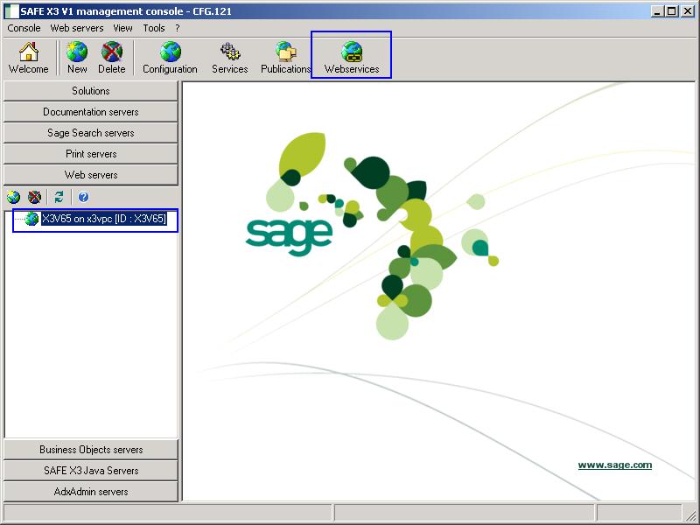Expand the Business Objects servers panel
The width and height of the screenshot is (700, 525).
[91, 450]
